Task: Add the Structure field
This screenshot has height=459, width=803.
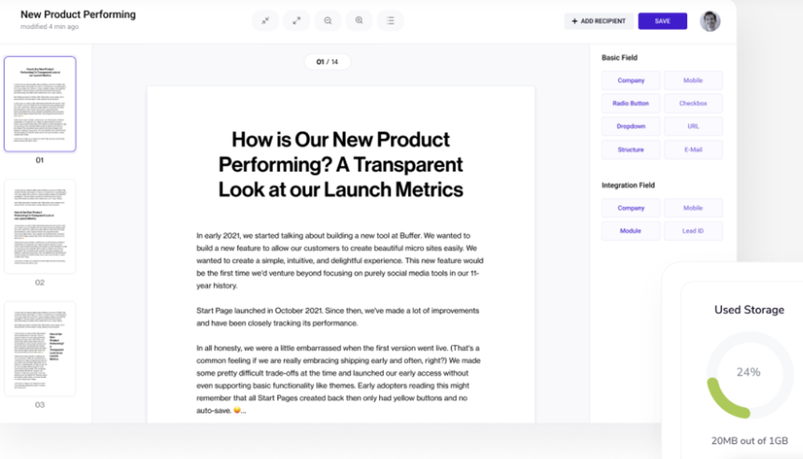Action: 631,150
